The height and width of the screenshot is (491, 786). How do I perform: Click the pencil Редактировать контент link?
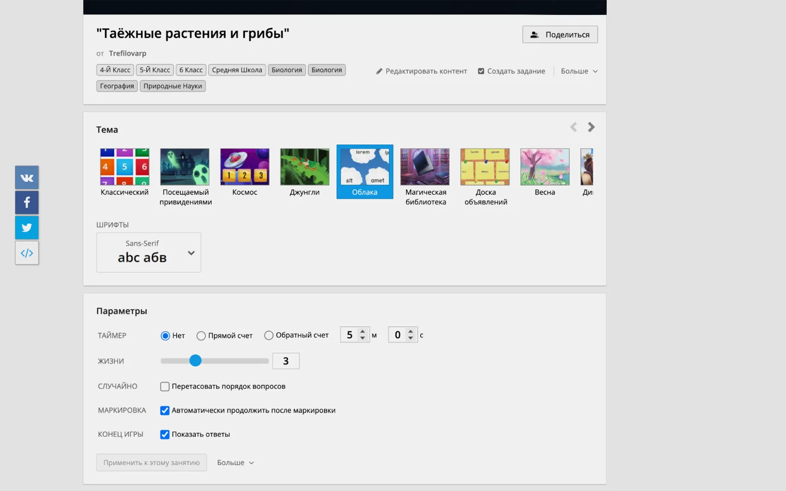click(x=422, y=71)
